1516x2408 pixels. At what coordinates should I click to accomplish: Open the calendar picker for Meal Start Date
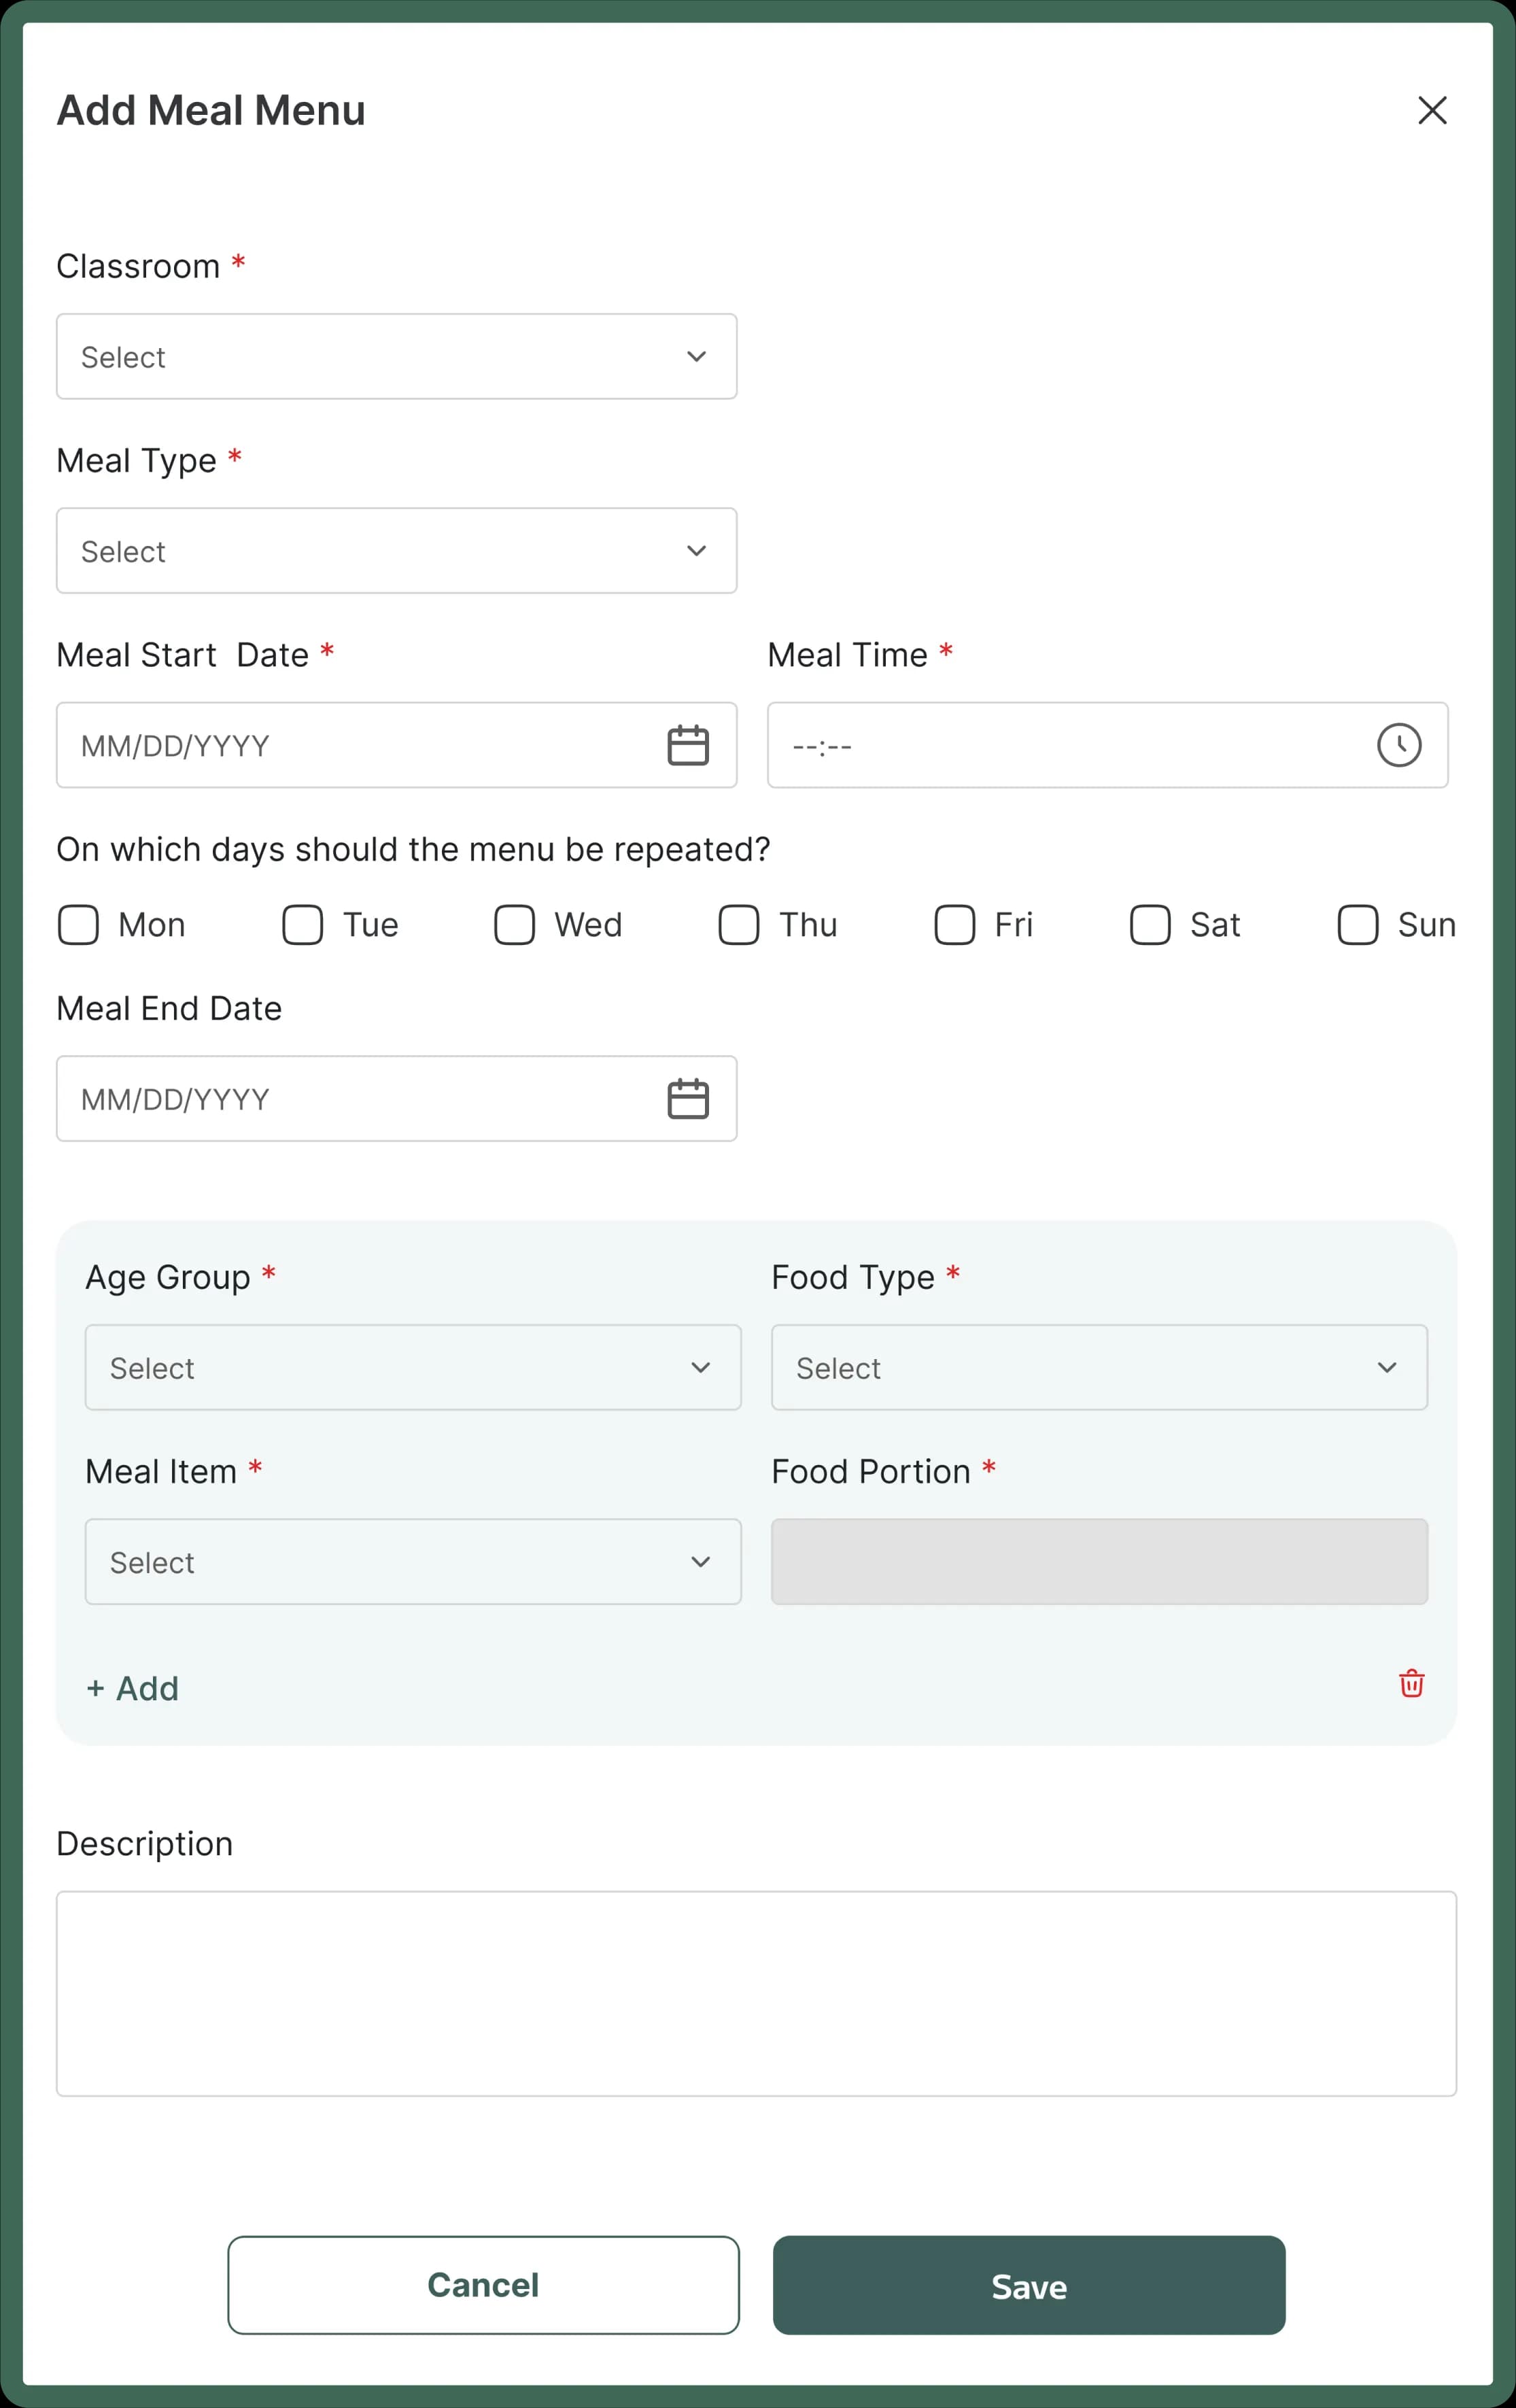687,744
